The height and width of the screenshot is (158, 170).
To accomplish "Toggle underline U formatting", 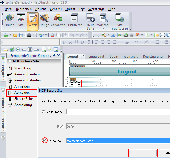I will click(x=77, y=42).
